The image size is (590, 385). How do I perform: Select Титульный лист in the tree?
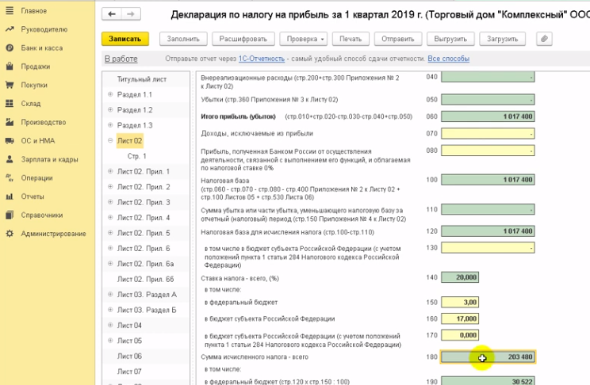[142, 80]
